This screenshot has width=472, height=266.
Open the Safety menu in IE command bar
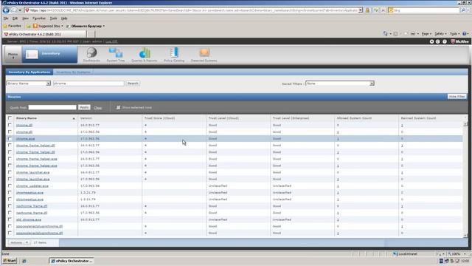coord(440,34)
